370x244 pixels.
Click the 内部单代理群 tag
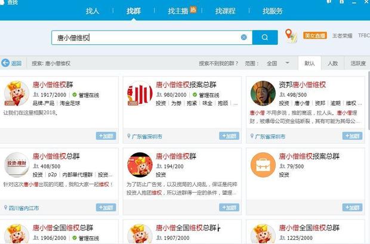(x=78, y=175)
